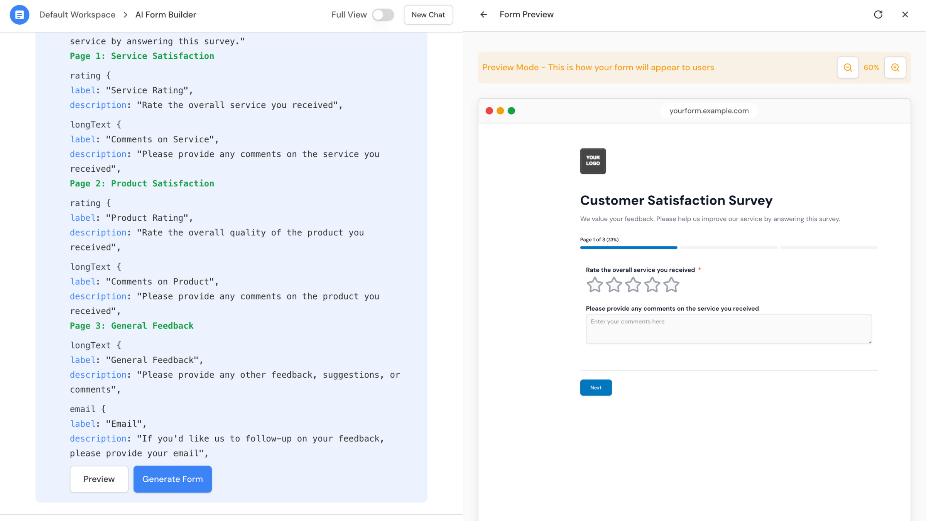Click the refresh preview icon
This screenshot has height=521, width=926.
878,15
